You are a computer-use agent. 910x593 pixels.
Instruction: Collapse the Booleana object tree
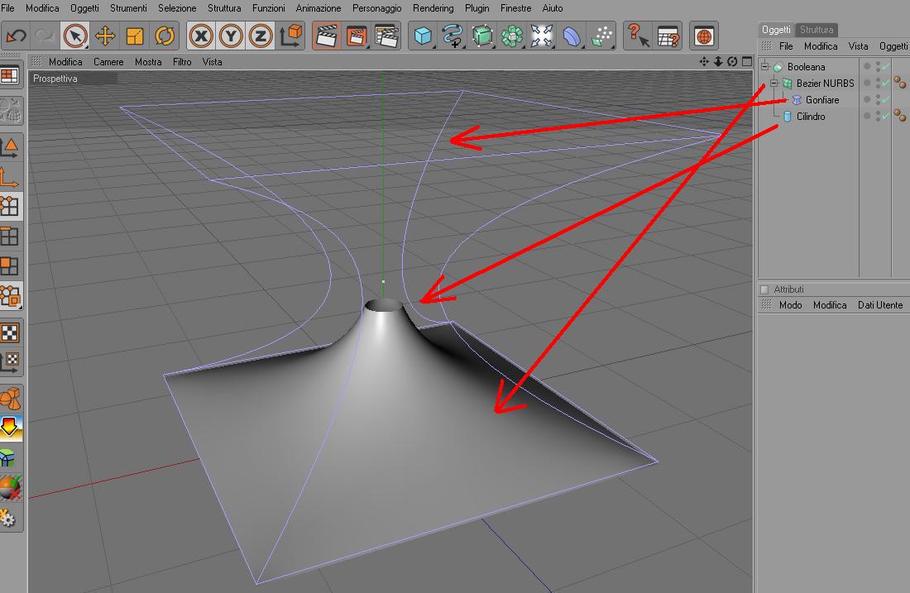point(765,67)
